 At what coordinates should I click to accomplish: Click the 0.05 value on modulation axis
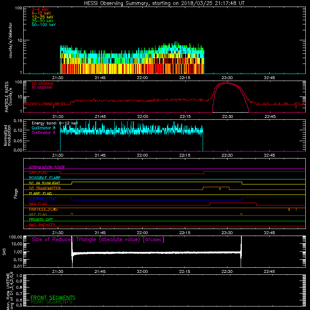18,141
